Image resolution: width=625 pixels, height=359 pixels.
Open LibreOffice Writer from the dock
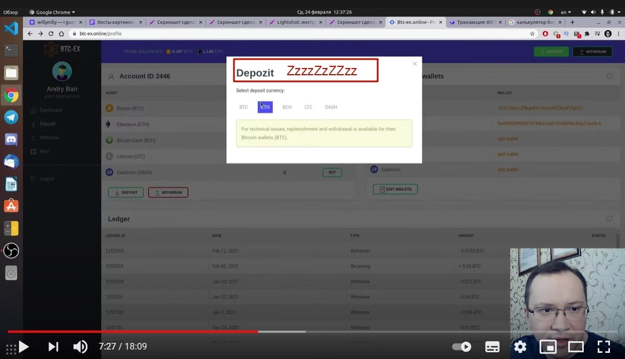click(11, 184)
